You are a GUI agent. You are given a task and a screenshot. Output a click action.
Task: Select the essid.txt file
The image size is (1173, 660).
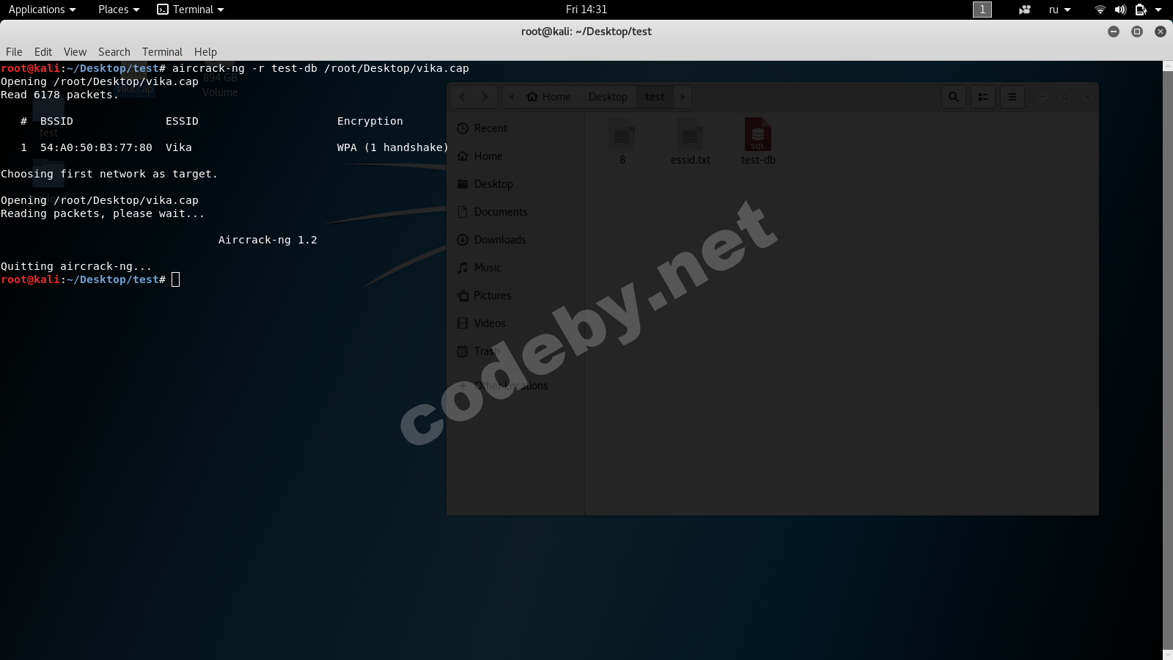click(x=690, y=142)
